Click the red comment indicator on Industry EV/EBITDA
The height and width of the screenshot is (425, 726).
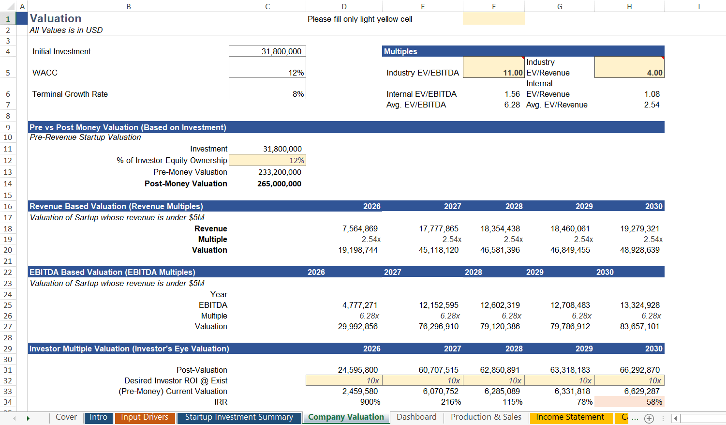coord(523,59)
